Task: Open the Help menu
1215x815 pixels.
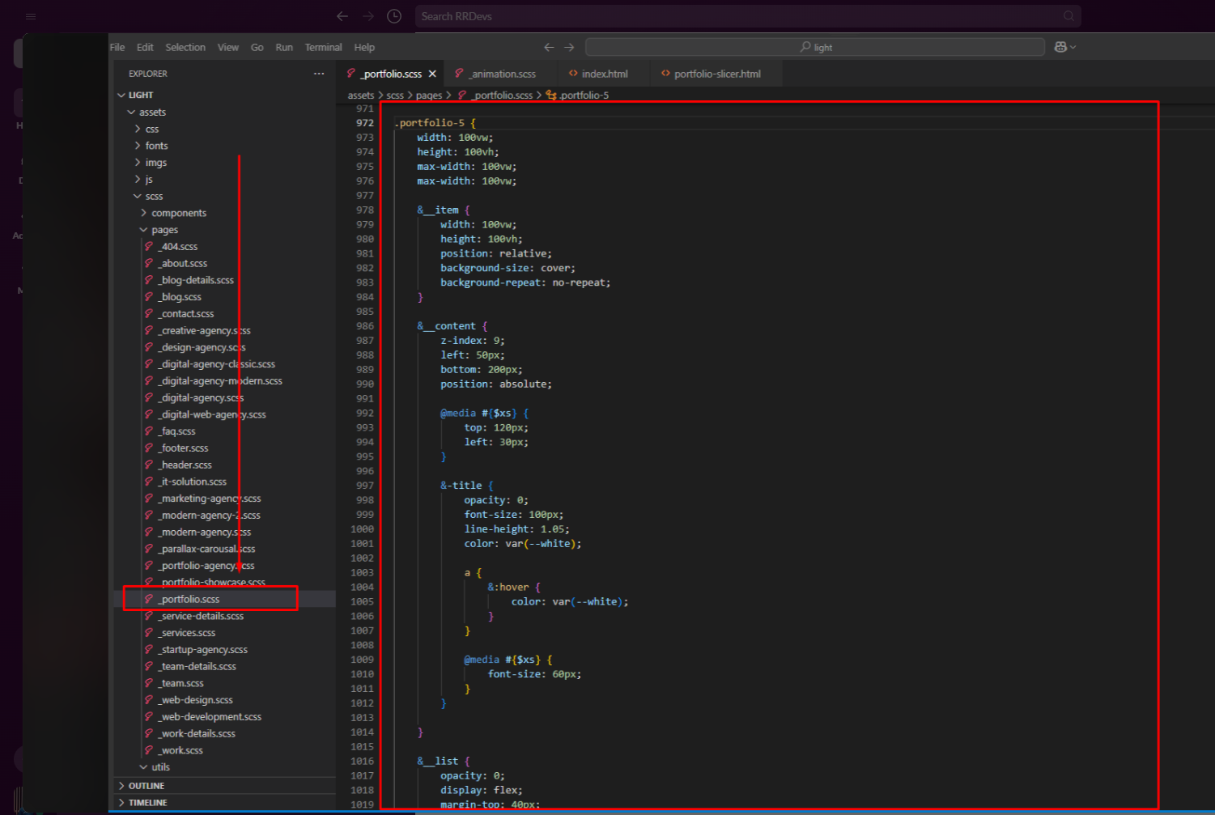Action: point(364,47)
